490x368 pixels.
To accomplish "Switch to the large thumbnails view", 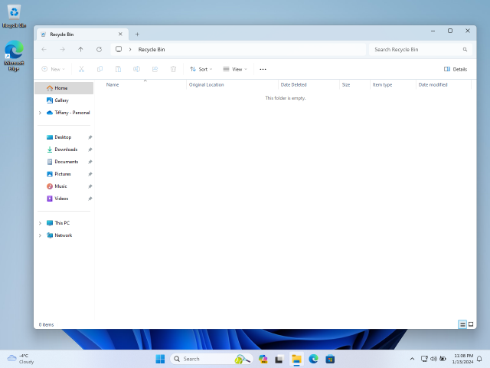I will (471, 324).
